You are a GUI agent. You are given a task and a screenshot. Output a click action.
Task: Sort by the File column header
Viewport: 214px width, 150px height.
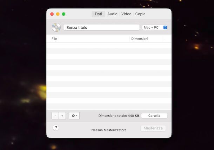pos(88,39)
